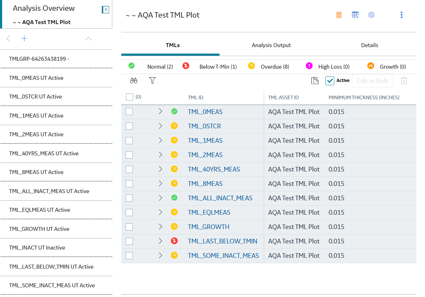This screenshot has width=425, height=297.
Task: Select TML_GROWTH UT Active in sidebar
Action: [x=56, y=229]
